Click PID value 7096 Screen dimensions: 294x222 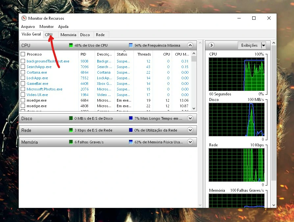coord(85,67)
